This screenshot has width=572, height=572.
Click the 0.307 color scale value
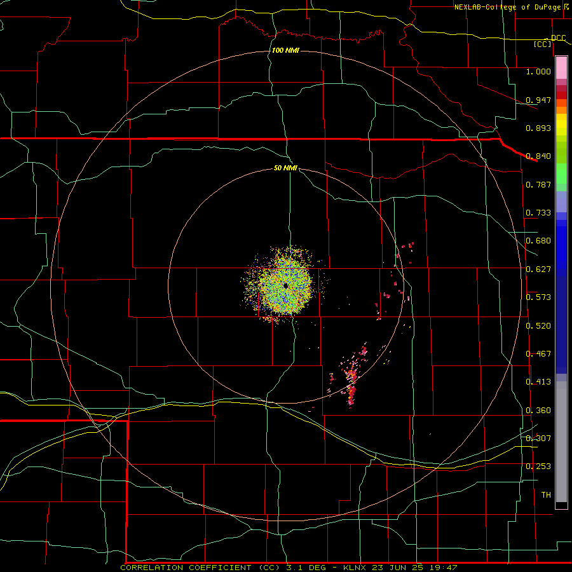[x=538, y=438]
